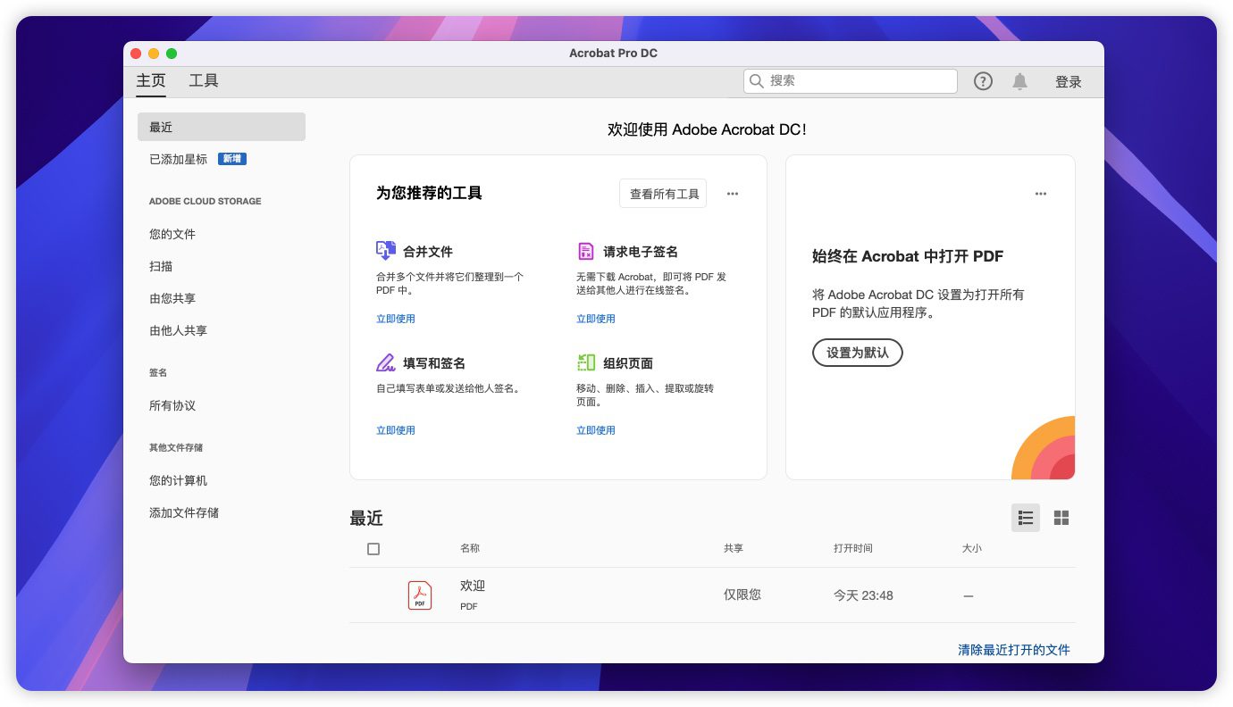Image resolution: width=1233 pixels, height=707 pixels.
Task: Click the yellow minimize window button
Action: coord(154,54)
